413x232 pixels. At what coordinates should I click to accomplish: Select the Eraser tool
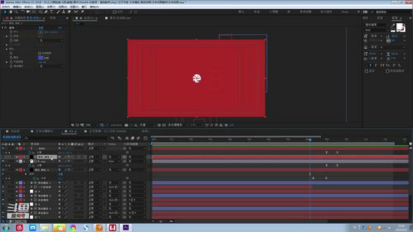[69, 12]
